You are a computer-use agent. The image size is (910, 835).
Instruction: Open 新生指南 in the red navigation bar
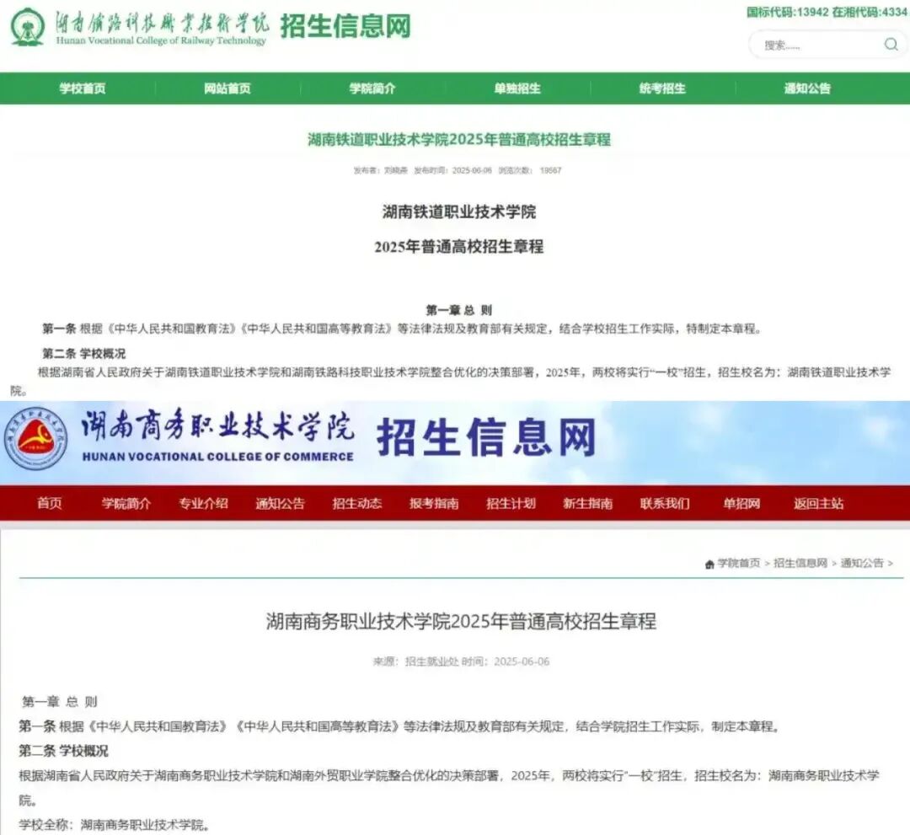(588, 503)
